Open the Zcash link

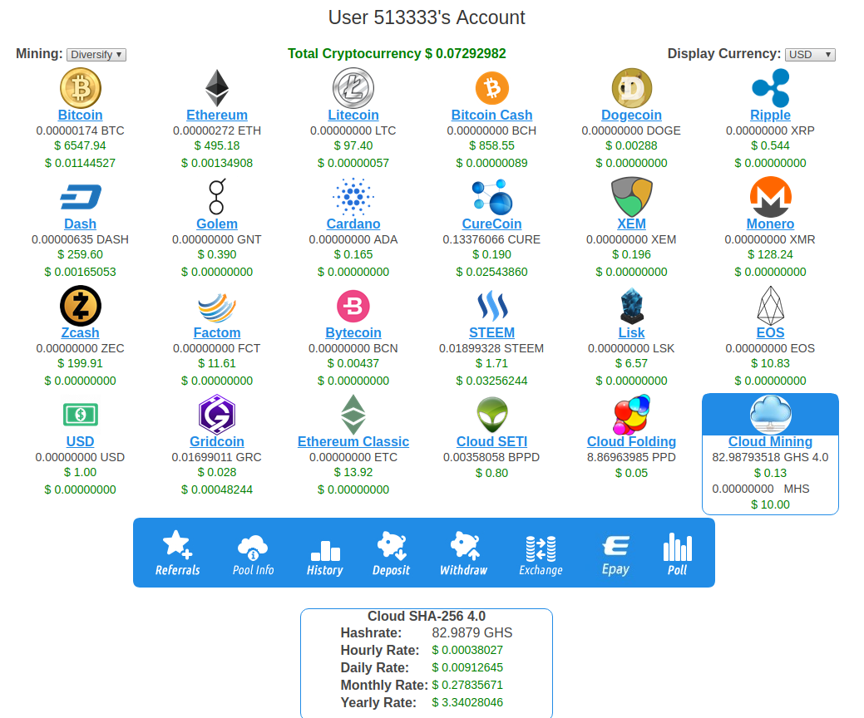81,333
